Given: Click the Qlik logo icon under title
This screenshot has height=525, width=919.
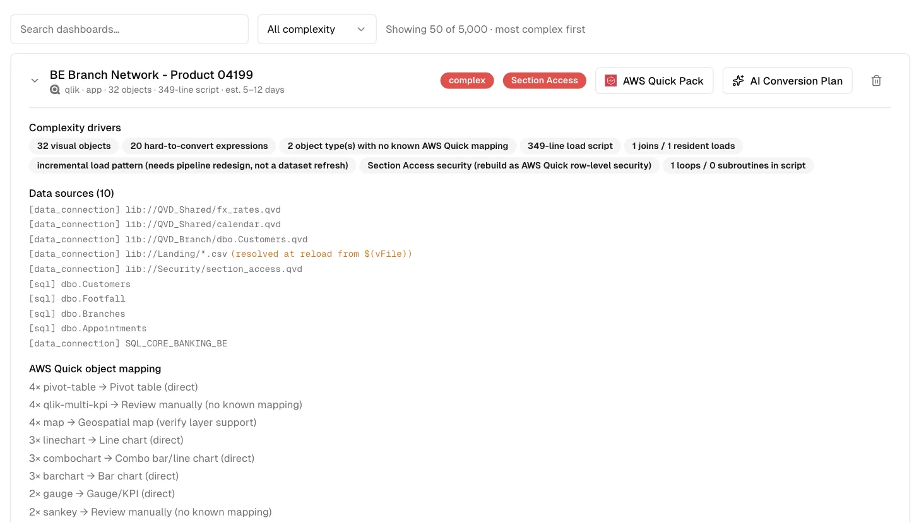Looking at the screenshot, I should click(x=55, y=90).
